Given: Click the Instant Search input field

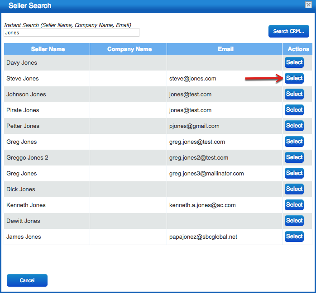Looking at the screenshot, I should tap(72, 33).
